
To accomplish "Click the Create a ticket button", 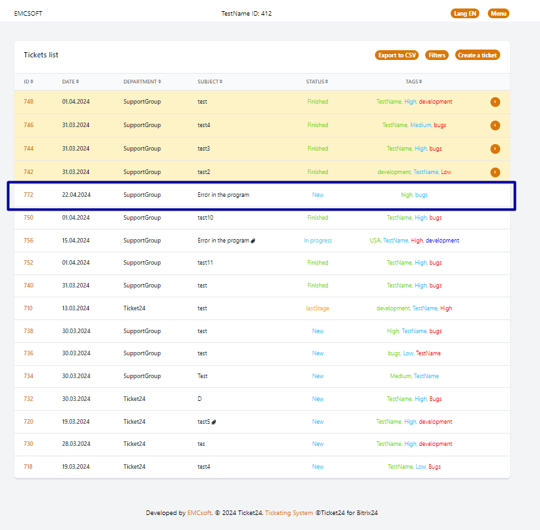I will coord(477,55).
